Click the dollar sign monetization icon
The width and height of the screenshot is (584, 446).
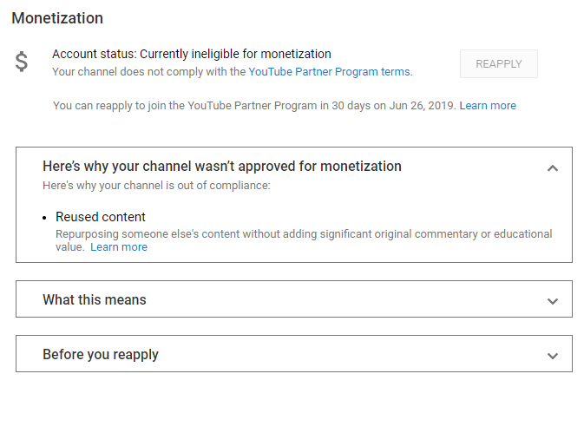(x=22, y=62)
